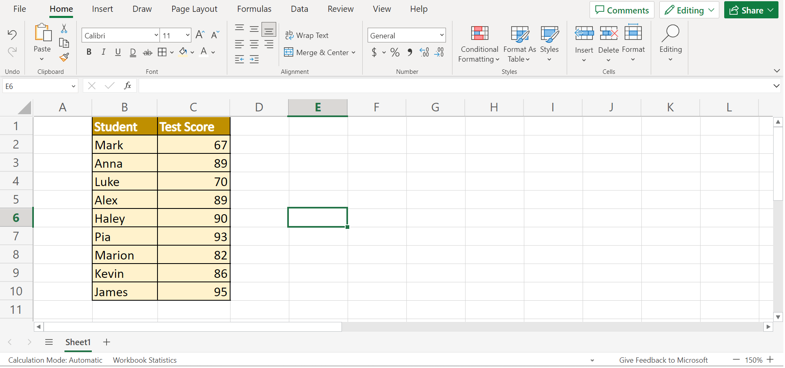Click the zoom in plus button

(770, 359)
